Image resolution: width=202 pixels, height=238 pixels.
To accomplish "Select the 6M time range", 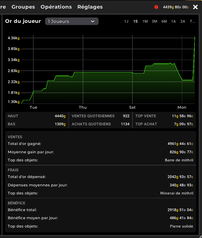I will [x=164, y=21].
